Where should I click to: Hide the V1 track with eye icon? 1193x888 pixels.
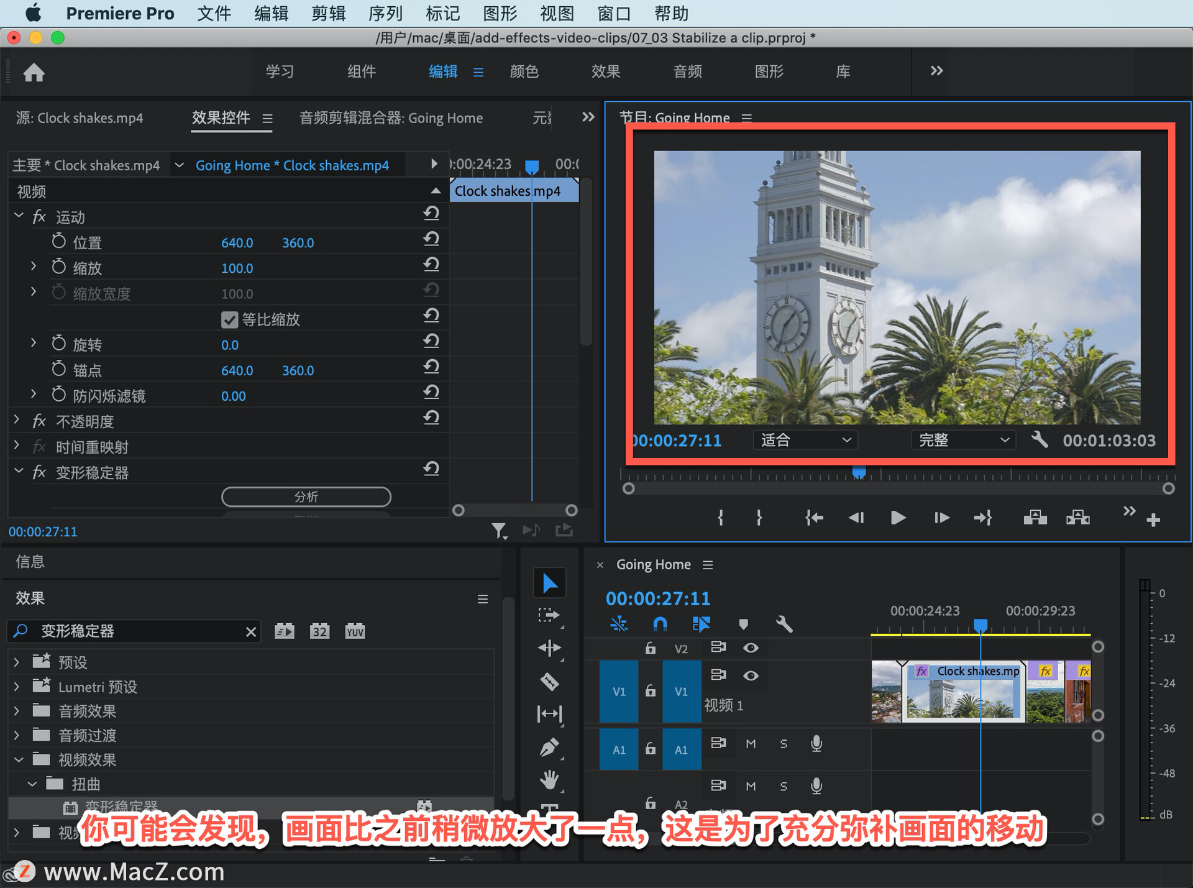coord(751,675)
